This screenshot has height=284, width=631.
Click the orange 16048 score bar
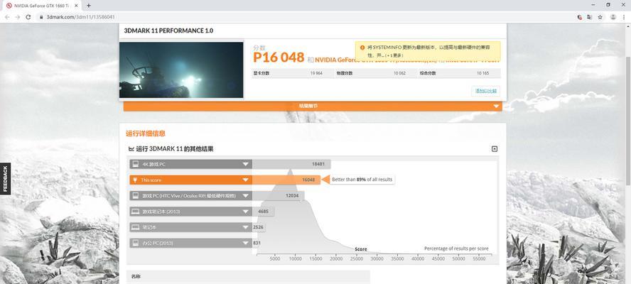coord(286,180)
